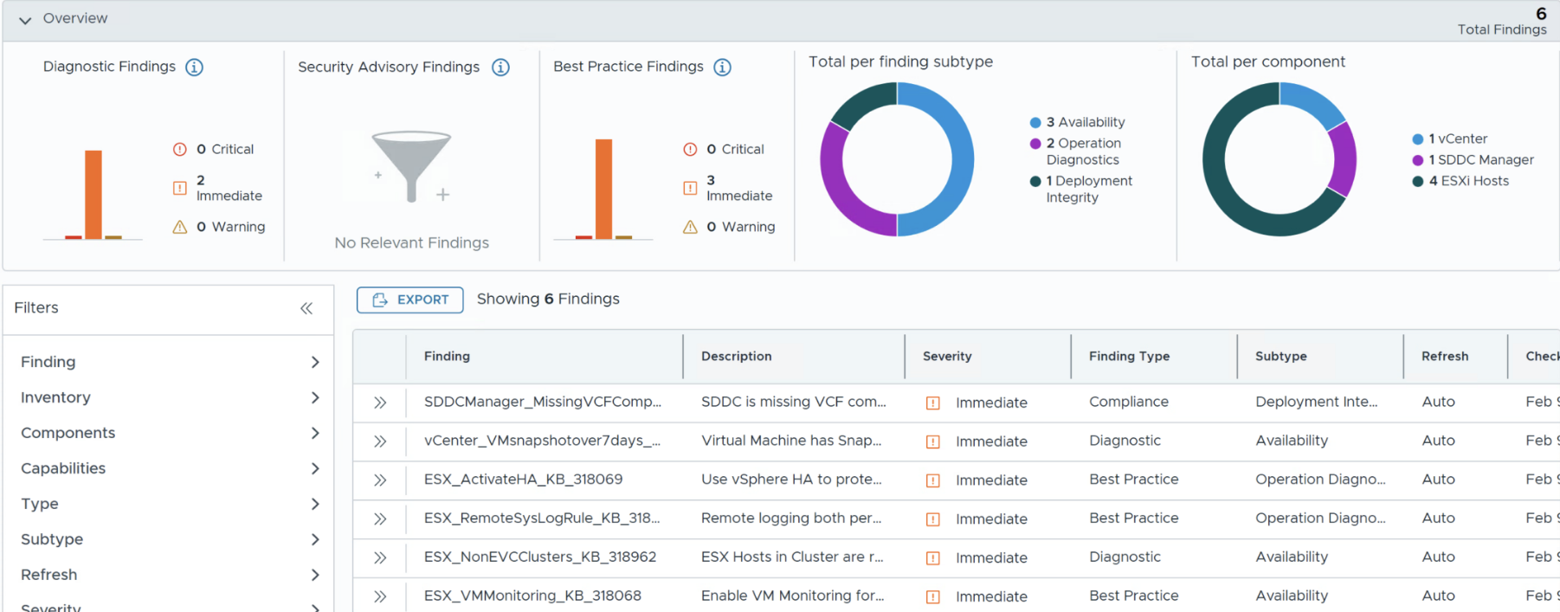Image resolution: width=1560 pixels, height=612 pixels.
Task: Select the blue vCenter legend dot
Action: tap(1418, 139)
